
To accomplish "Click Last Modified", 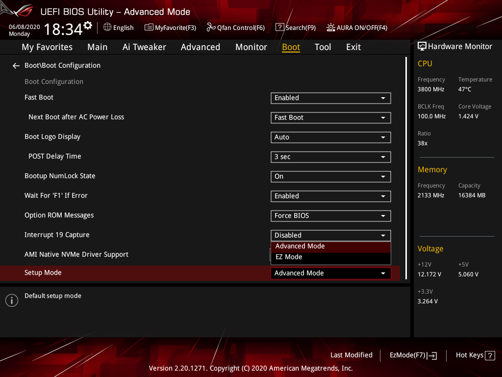I will coord(351,355).
